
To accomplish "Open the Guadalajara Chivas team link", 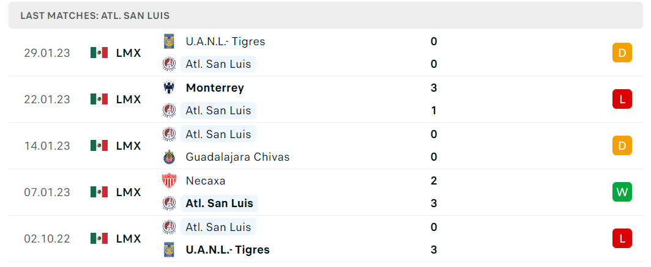I will point(237,157).
